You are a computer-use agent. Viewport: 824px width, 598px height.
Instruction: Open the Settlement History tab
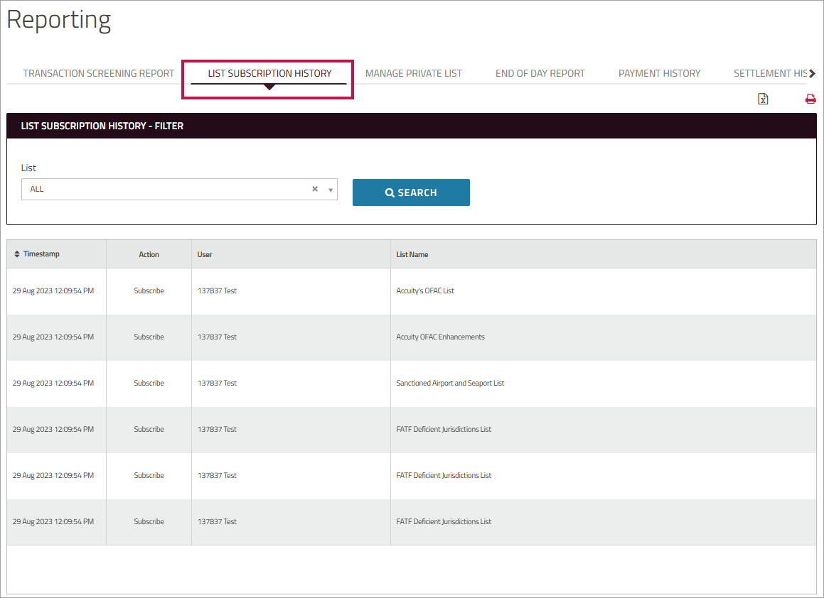click(x=770, y=73)
